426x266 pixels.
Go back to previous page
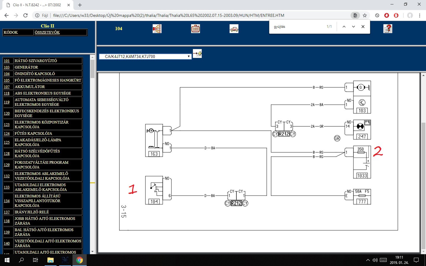(x=7, y=15)
